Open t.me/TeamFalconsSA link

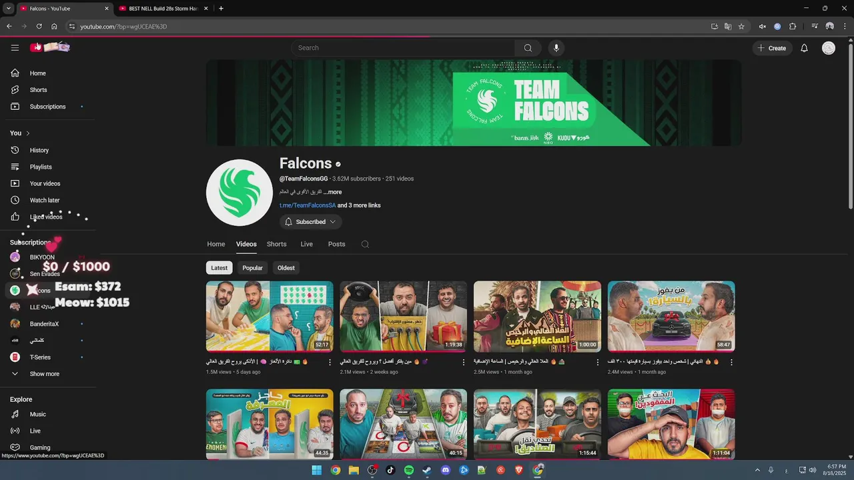coord(308,205)
